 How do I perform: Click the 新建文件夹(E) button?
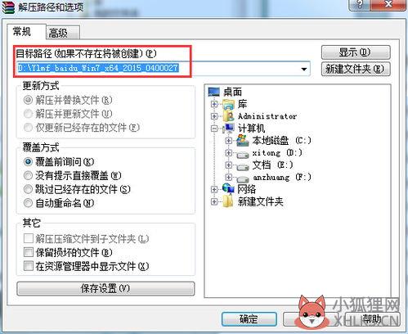[x=356, y=69]
